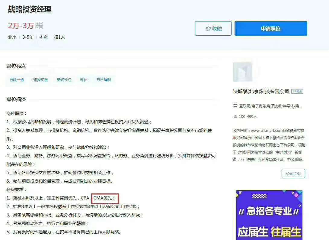Click the 北京 location label
This screenshot has height=240, width=329.
point(11,37)
